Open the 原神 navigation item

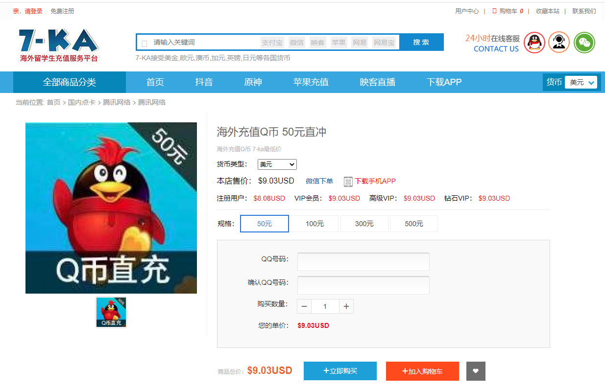(253, 82)
